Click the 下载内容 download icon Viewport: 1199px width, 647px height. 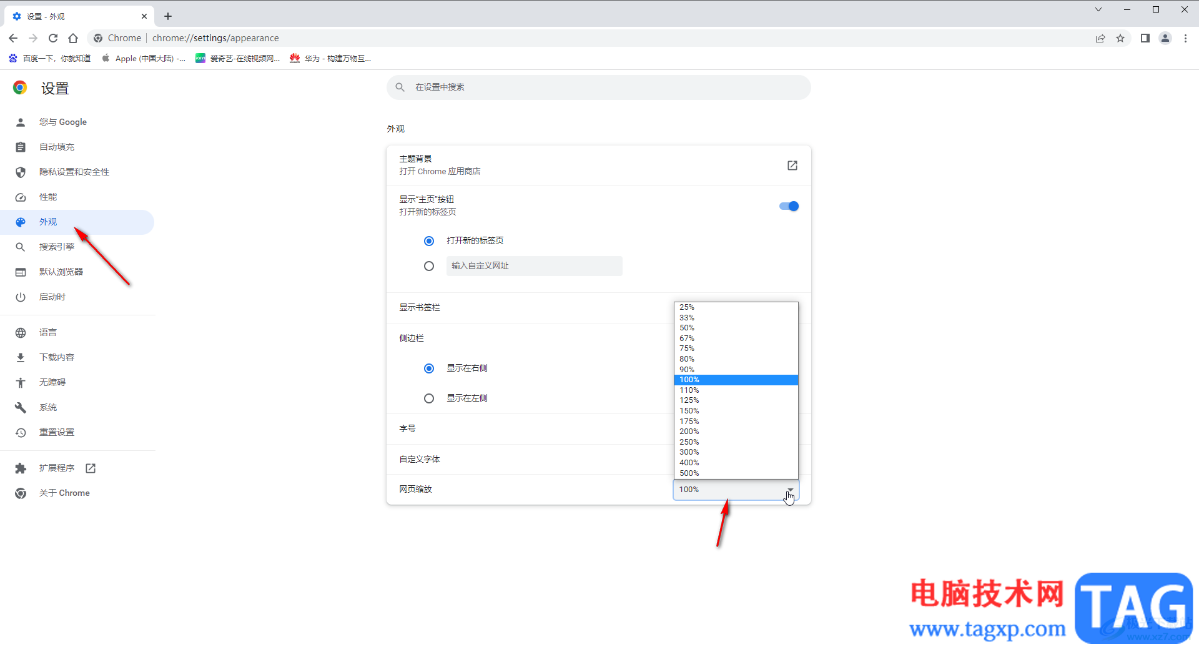tap(21, 358)
